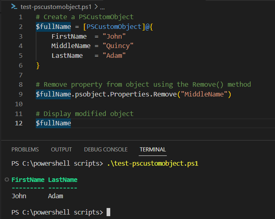Expand the breadcrumb chevron after the file name

point(96,7)
